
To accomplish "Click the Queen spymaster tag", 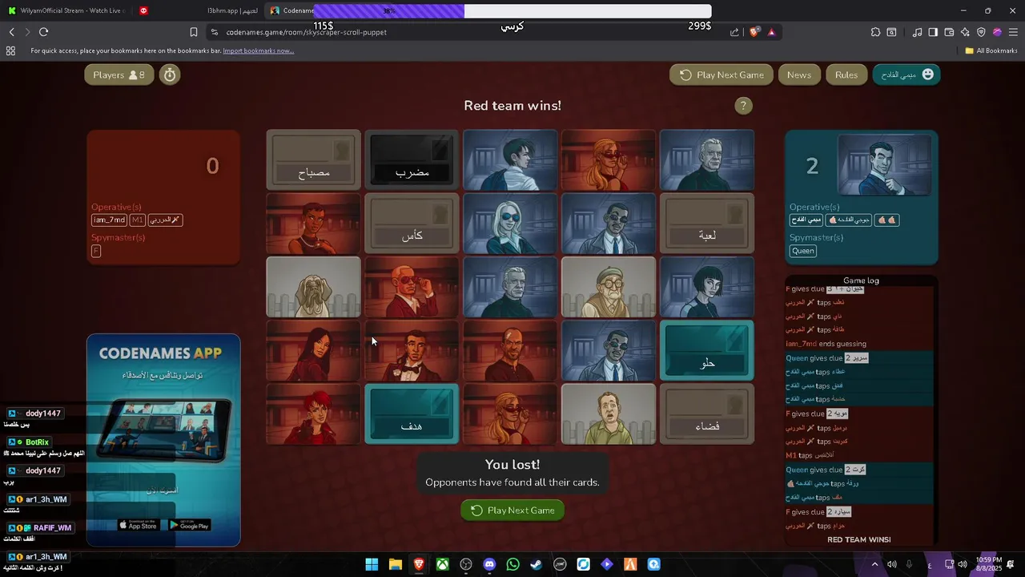I will (x=803, y=251).
